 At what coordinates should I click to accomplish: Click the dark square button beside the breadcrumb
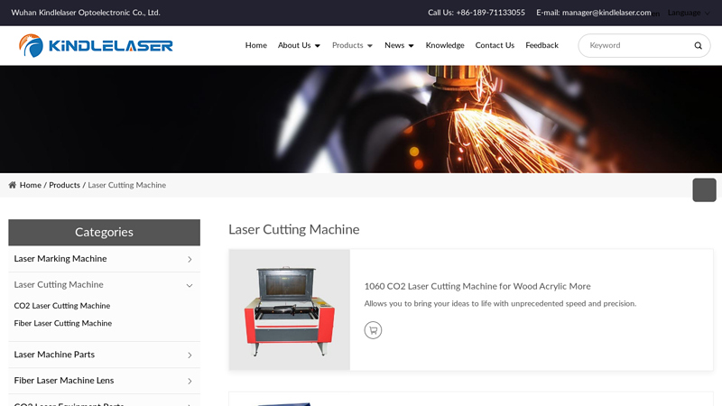click(x=705, y=190)
